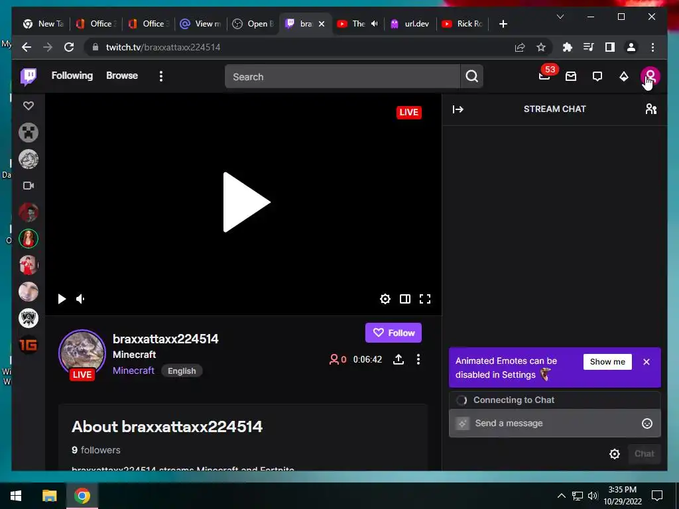Open the Chrome extensions puzzle icon
The image size is (679, 509).
point(568,47)
